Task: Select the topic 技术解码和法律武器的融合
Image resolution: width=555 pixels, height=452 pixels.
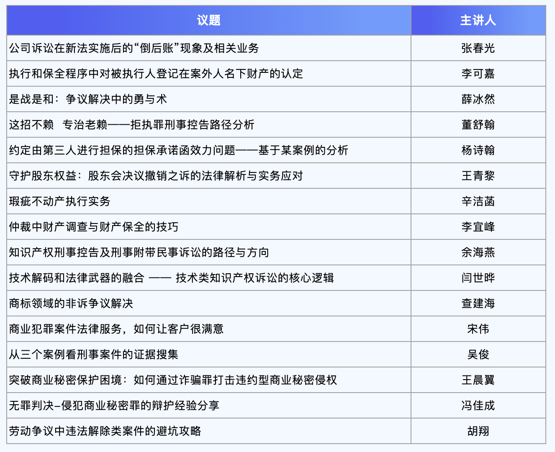Action: click(171, 278)
